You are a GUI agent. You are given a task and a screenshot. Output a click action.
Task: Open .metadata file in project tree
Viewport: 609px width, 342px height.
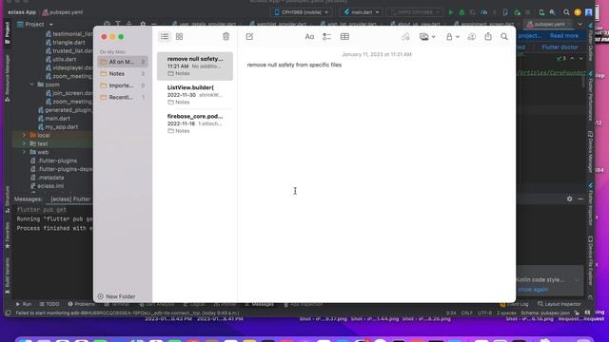point(47,178)
